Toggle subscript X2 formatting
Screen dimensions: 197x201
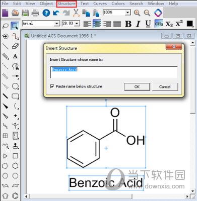click(169, 24)
